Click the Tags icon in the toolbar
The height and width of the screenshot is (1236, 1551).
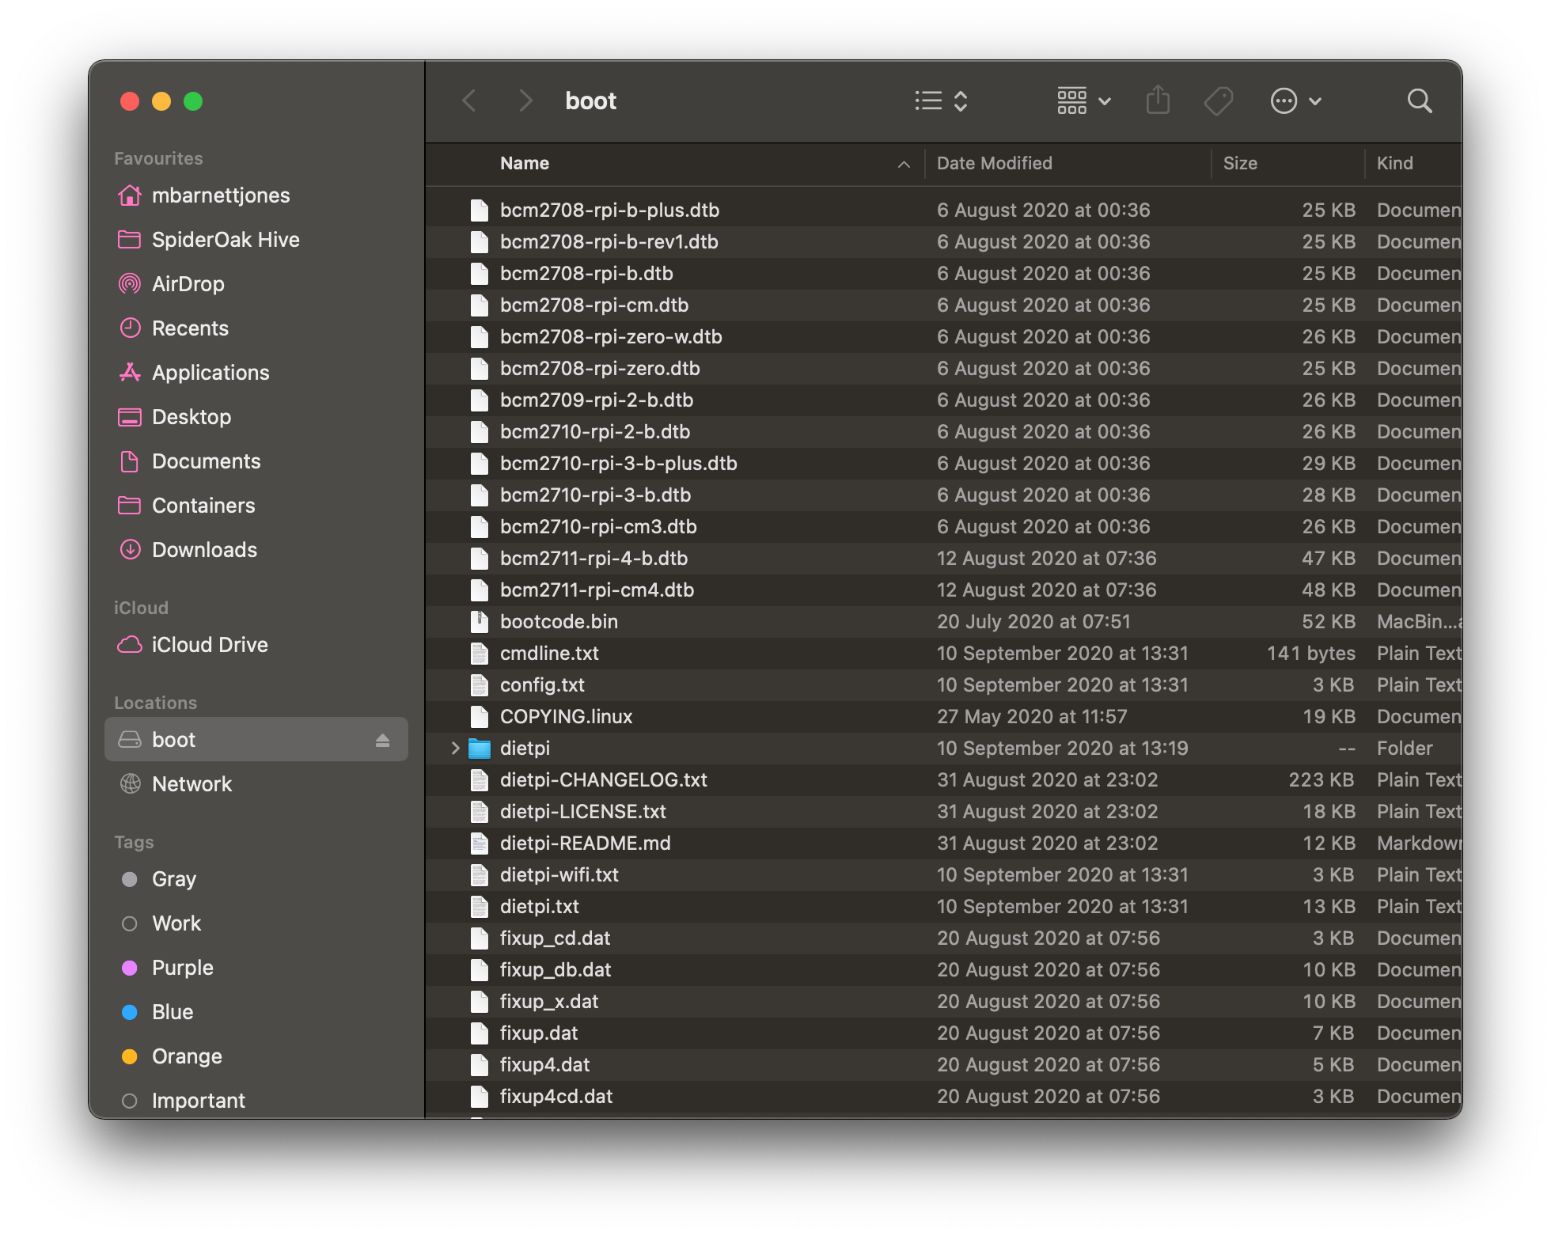(1219, 100)
